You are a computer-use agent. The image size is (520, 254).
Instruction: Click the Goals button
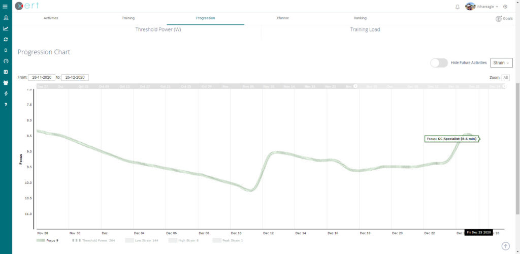tap(503, 18)
